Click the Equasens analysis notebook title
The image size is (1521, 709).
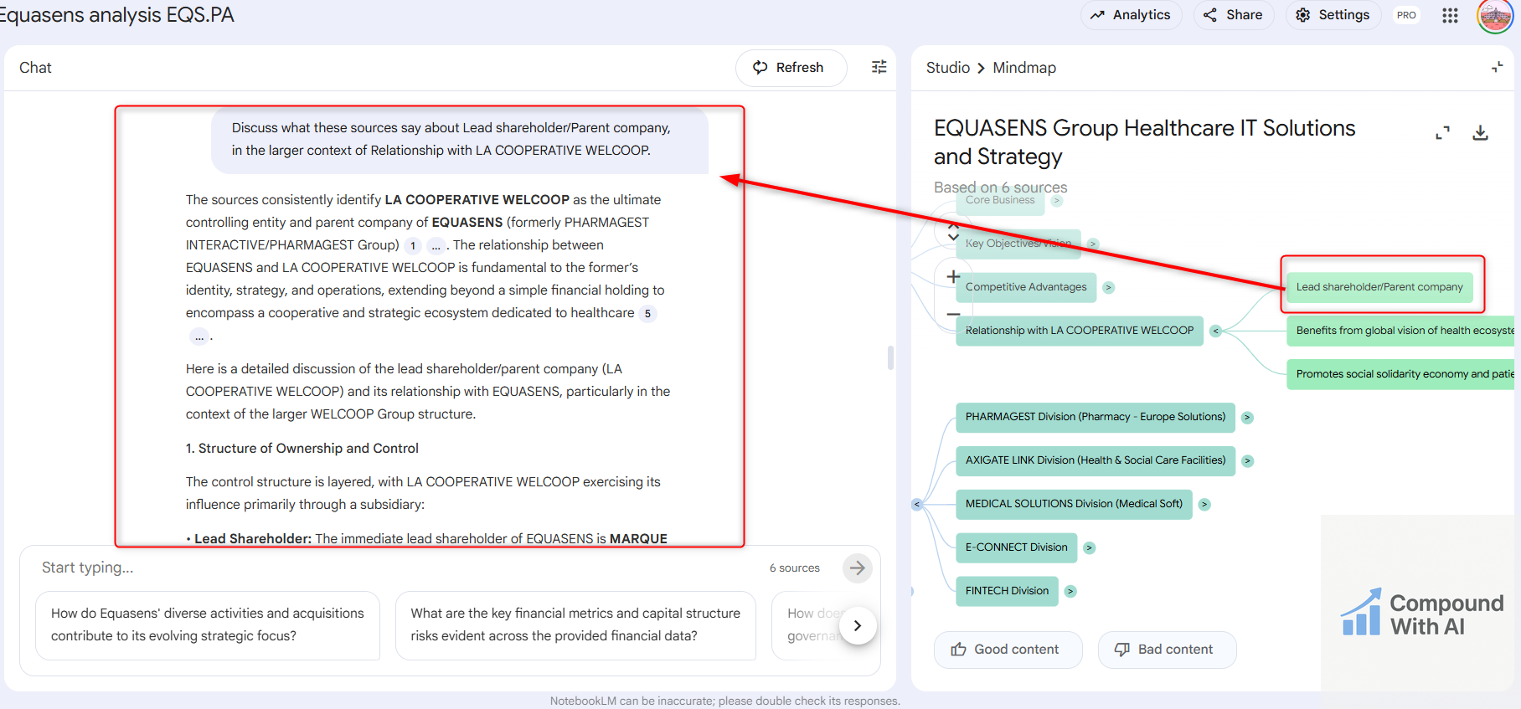(117, 15)
